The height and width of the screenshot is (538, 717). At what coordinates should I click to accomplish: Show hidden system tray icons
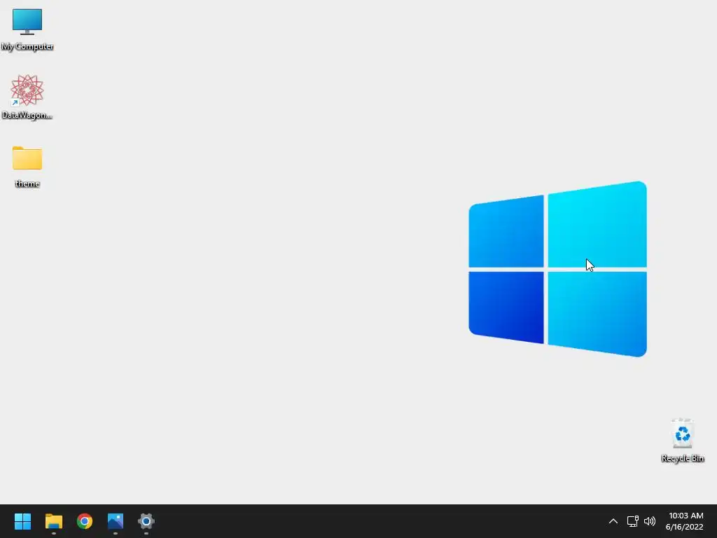(613, 521)
